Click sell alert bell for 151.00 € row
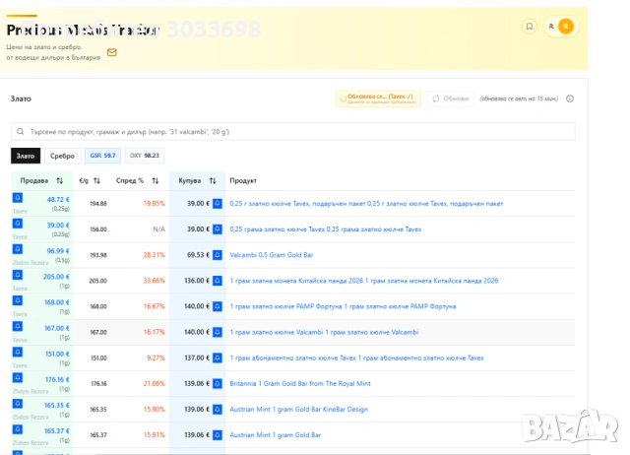 [18, 352]
